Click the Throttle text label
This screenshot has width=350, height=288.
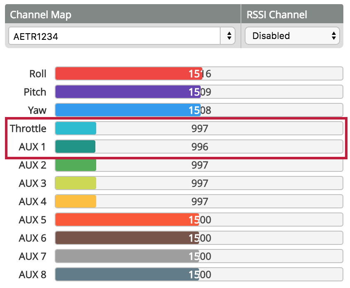click(x=28, y=129)
